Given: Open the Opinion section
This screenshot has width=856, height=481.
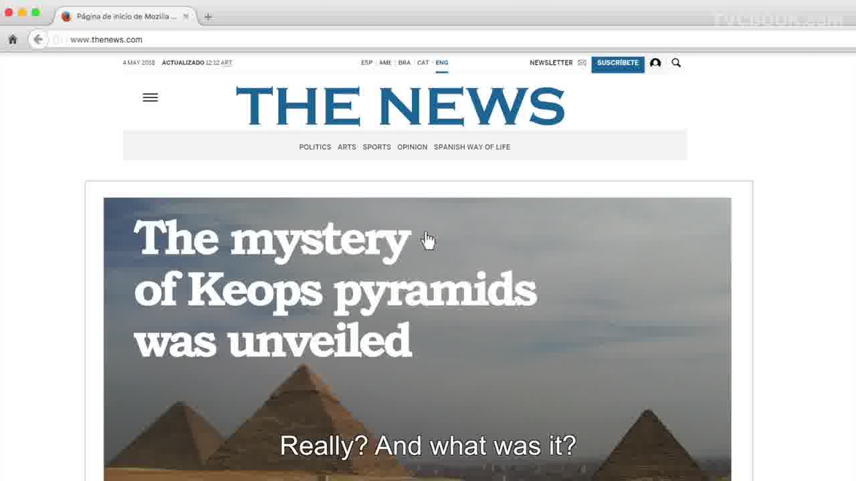Looking at the screenshot, I should [x=412, y=147].
